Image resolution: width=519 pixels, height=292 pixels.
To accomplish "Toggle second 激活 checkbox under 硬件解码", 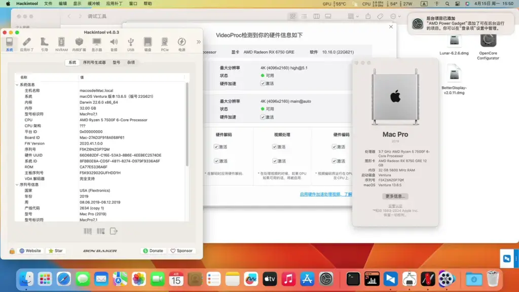I will pos(216,161).
